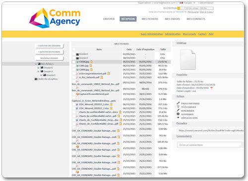Open the Français language dropdown
Image resolution: width=248 pixels, height=181 pixels.
click(x=187, y=3)
